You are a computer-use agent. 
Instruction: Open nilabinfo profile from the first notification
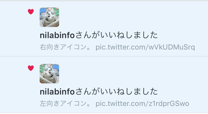[x=57, y=35]
